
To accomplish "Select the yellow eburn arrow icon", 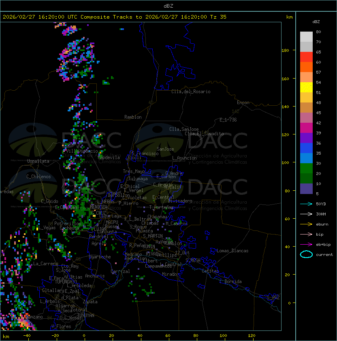I will click(306, 224).
